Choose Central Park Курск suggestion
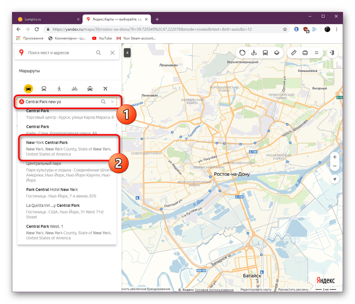Image resolution: width=355 pixels, height=304 pixels. (x=67, y=114)
